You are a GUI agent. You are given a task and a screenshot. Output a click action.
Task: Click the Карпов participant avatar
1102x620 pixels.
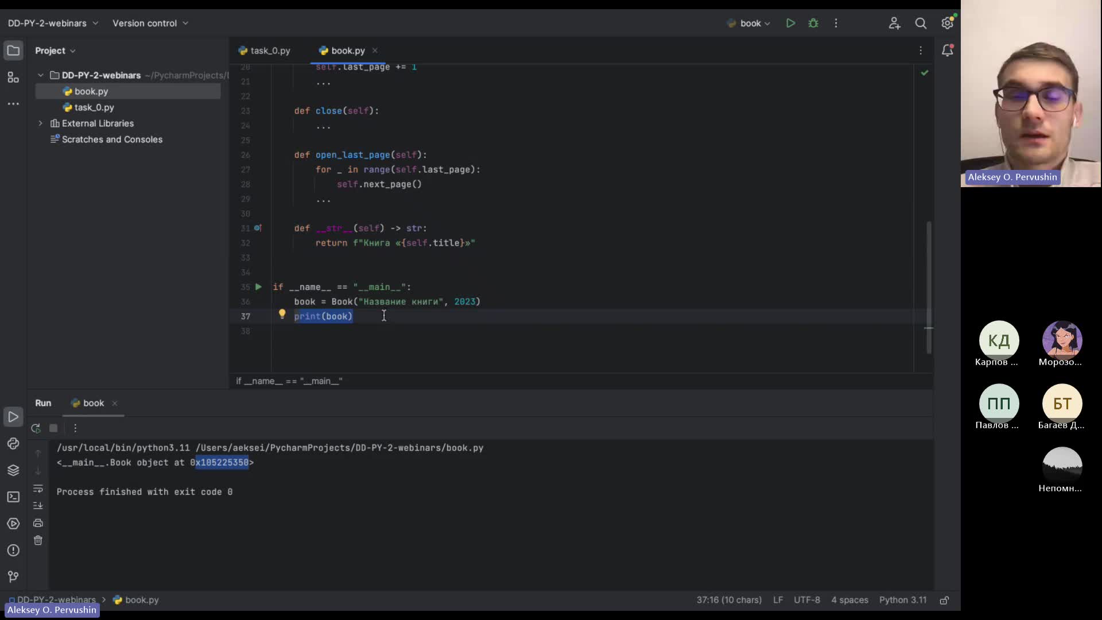999,340
